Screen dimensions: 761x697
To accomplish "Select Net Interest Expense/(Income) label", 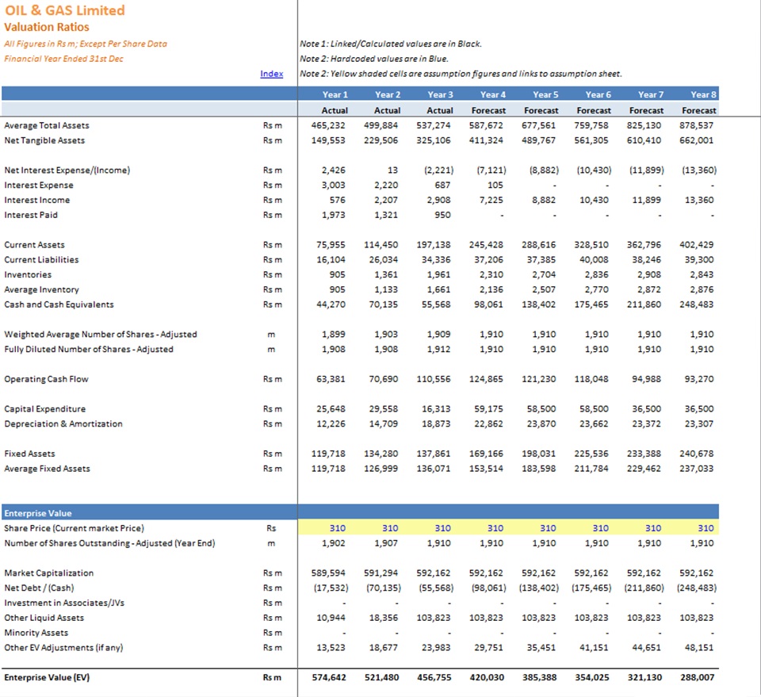I will click(x=67, y=170).
